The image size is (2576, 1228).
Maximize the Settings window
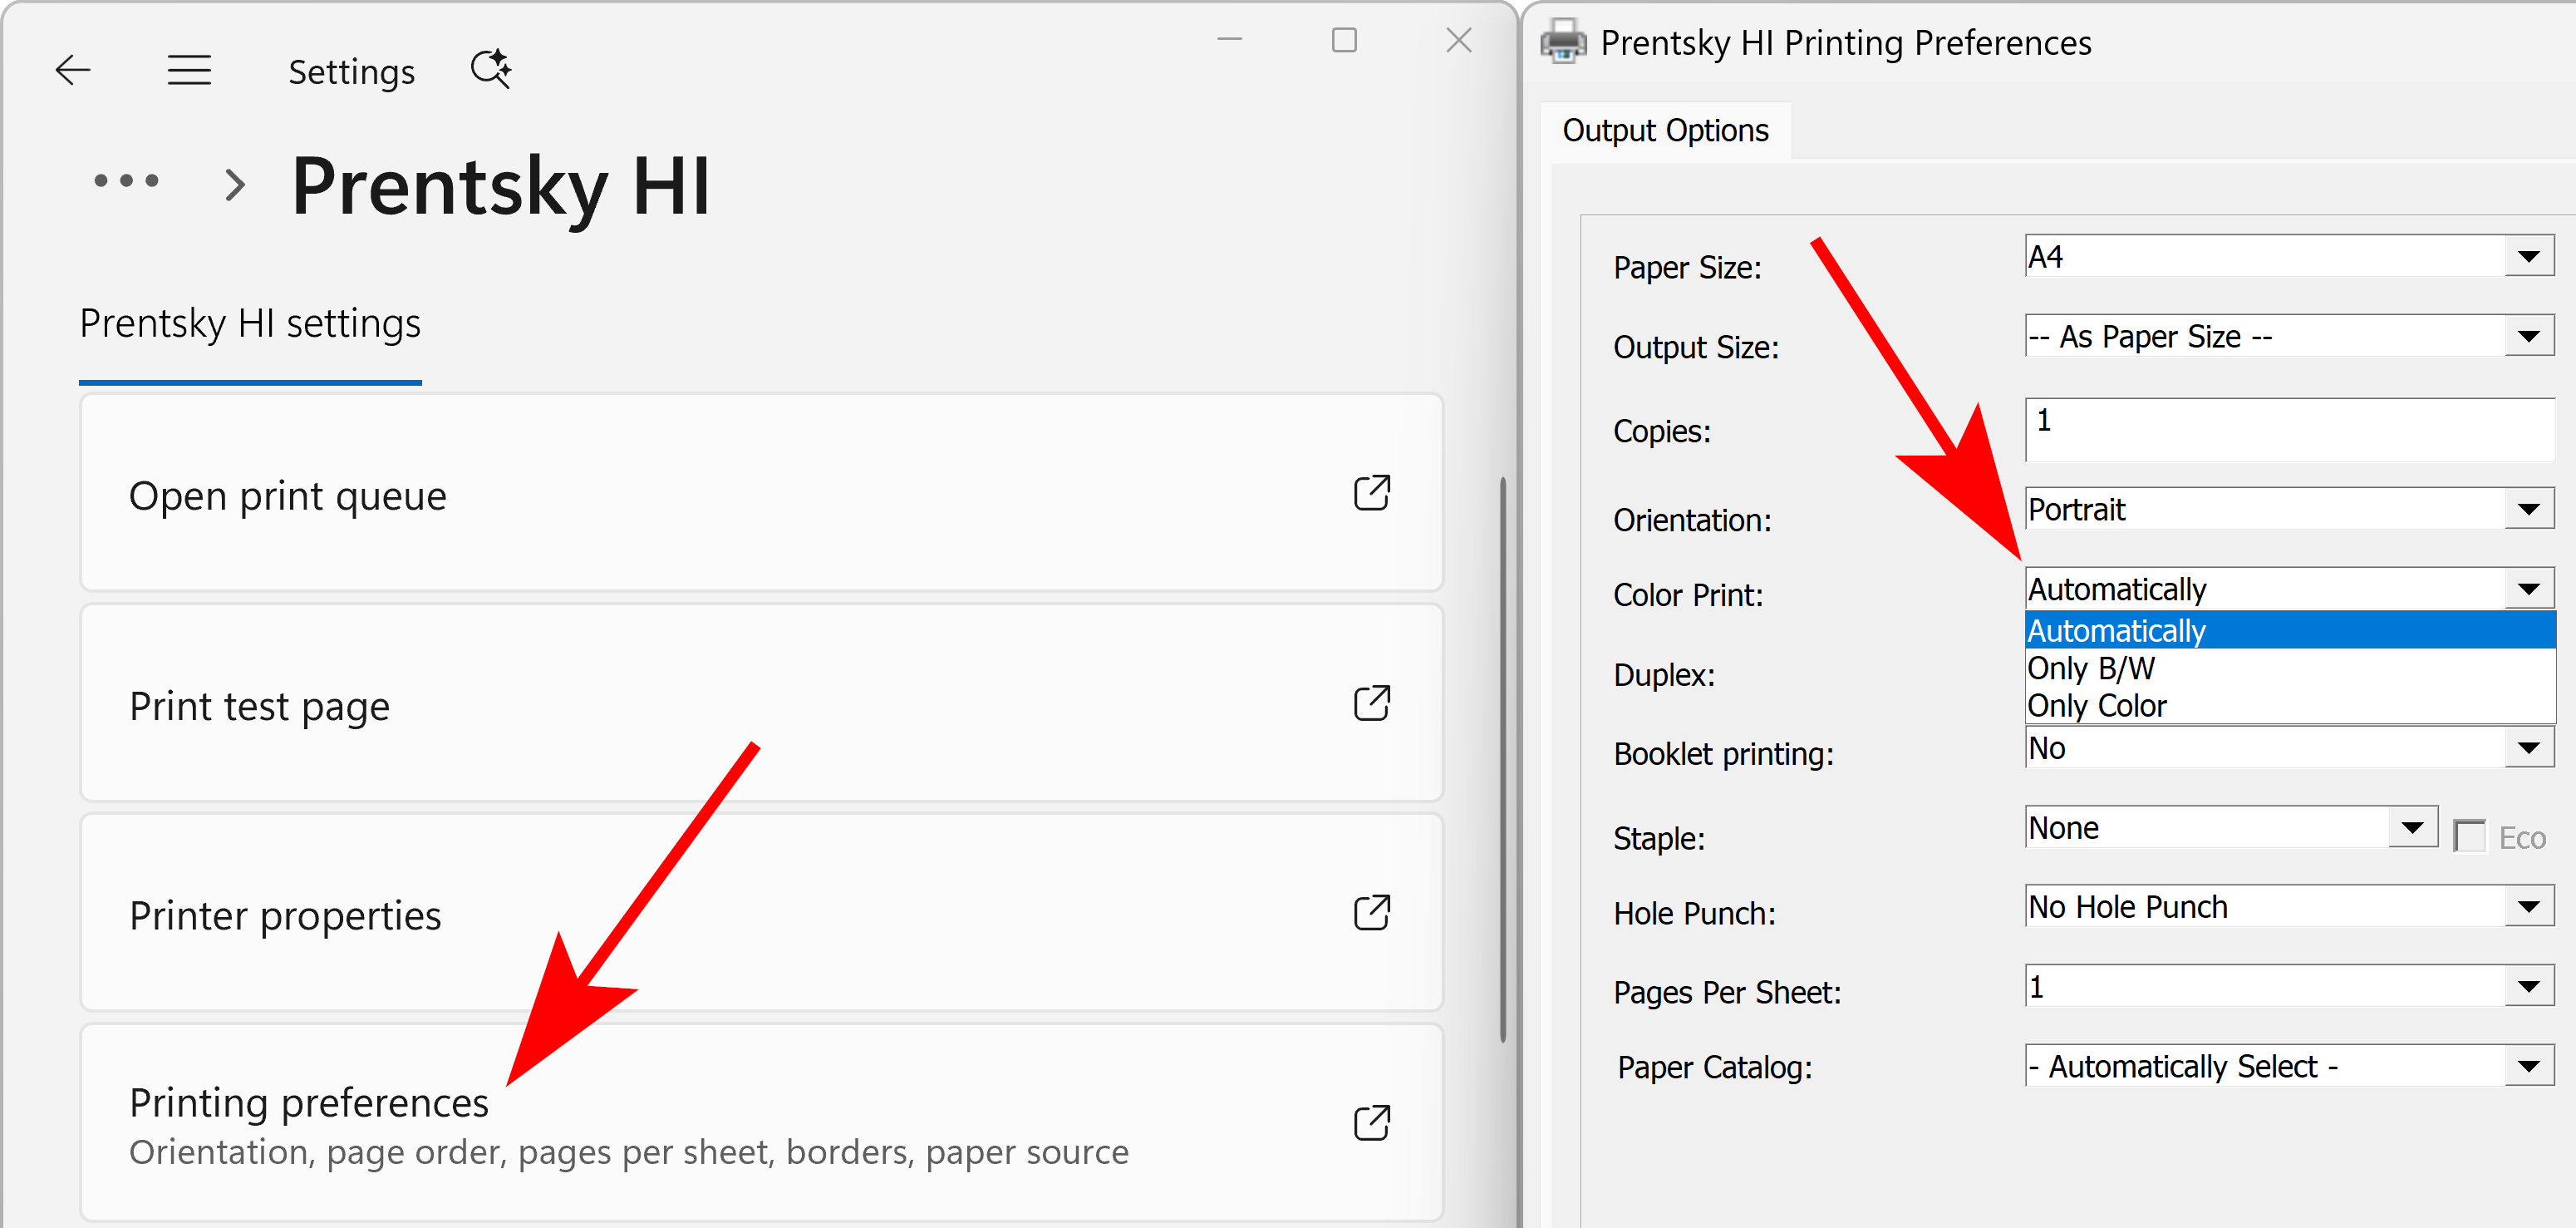pos(1345,40)
